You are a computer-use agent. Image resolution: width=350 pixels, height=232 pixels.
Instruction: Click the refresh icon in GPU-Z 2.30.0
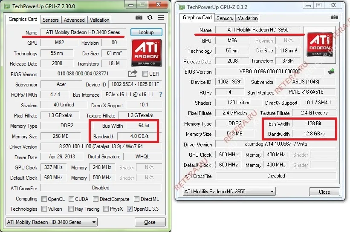[150, 17]
